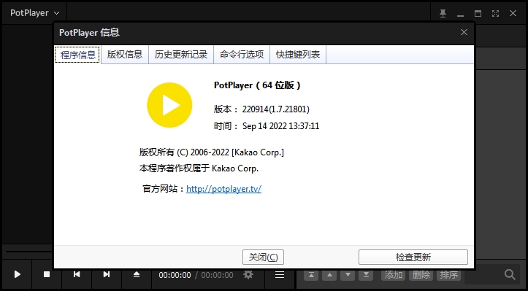Viewport: 528px width, 291px height.
Task: Click the 00:00:00 elapsed time display
Action: point(175,275)
